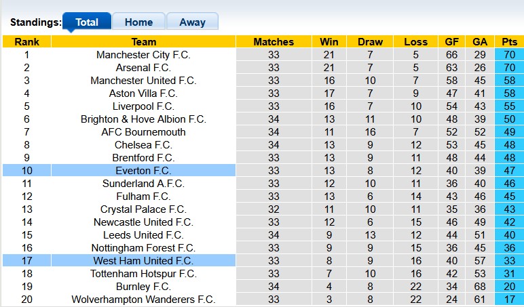
Task: Click Brighton & Hove Albion F.C.
Action: pos(143,119)
